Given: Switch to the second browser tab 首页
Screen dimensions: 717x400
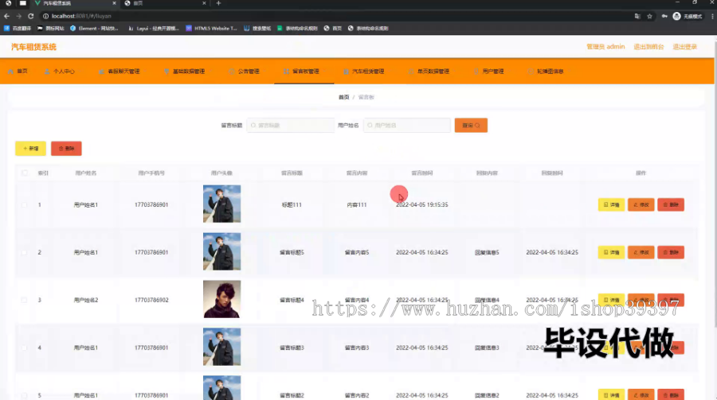Looking at the screenshot, I should 165,3.
